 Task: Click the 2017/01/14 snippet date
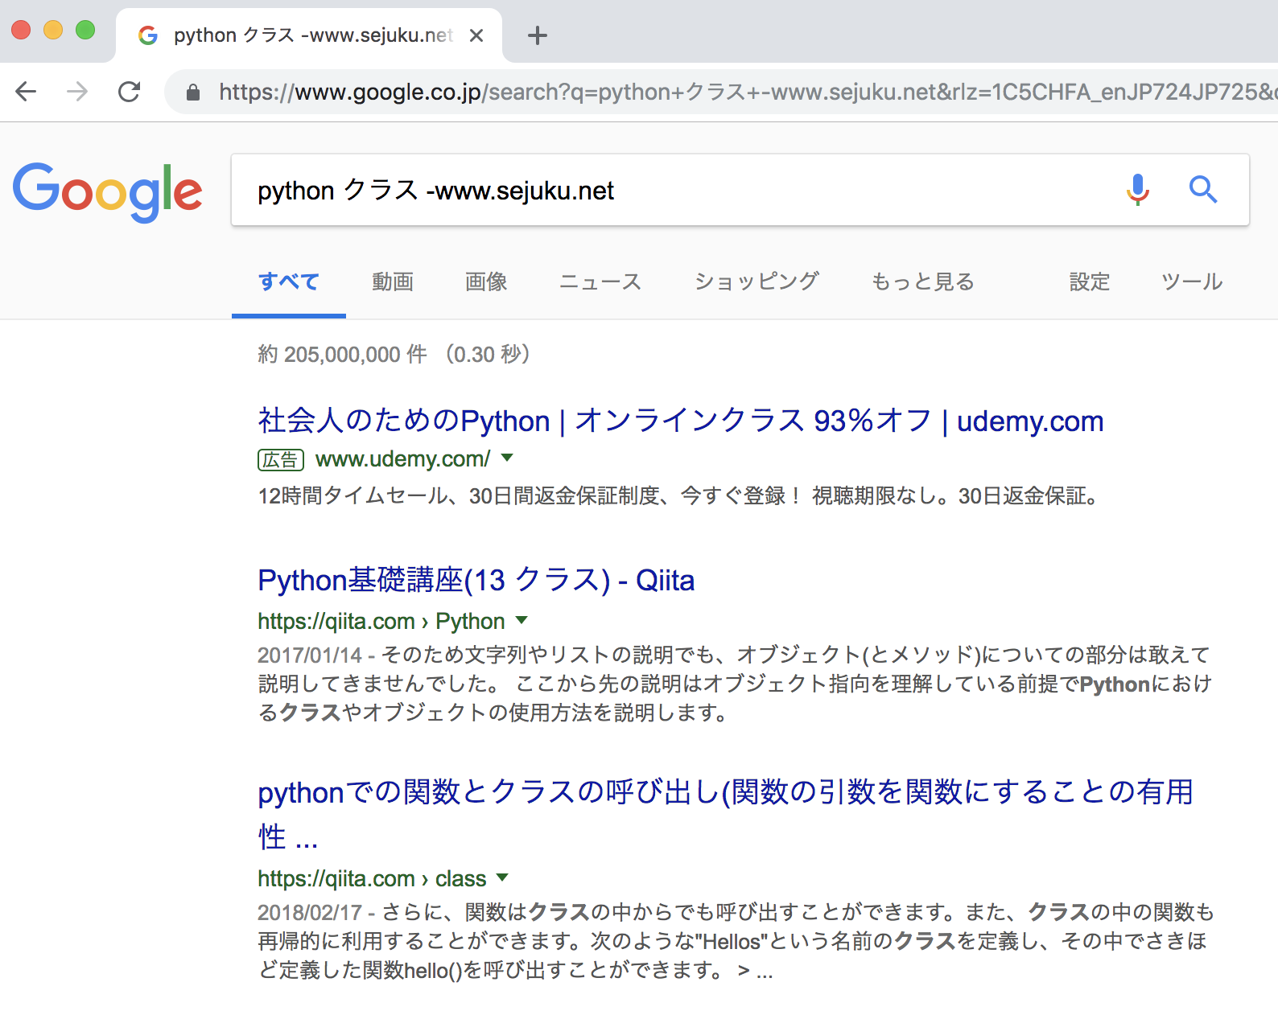[x=310, y=655]
